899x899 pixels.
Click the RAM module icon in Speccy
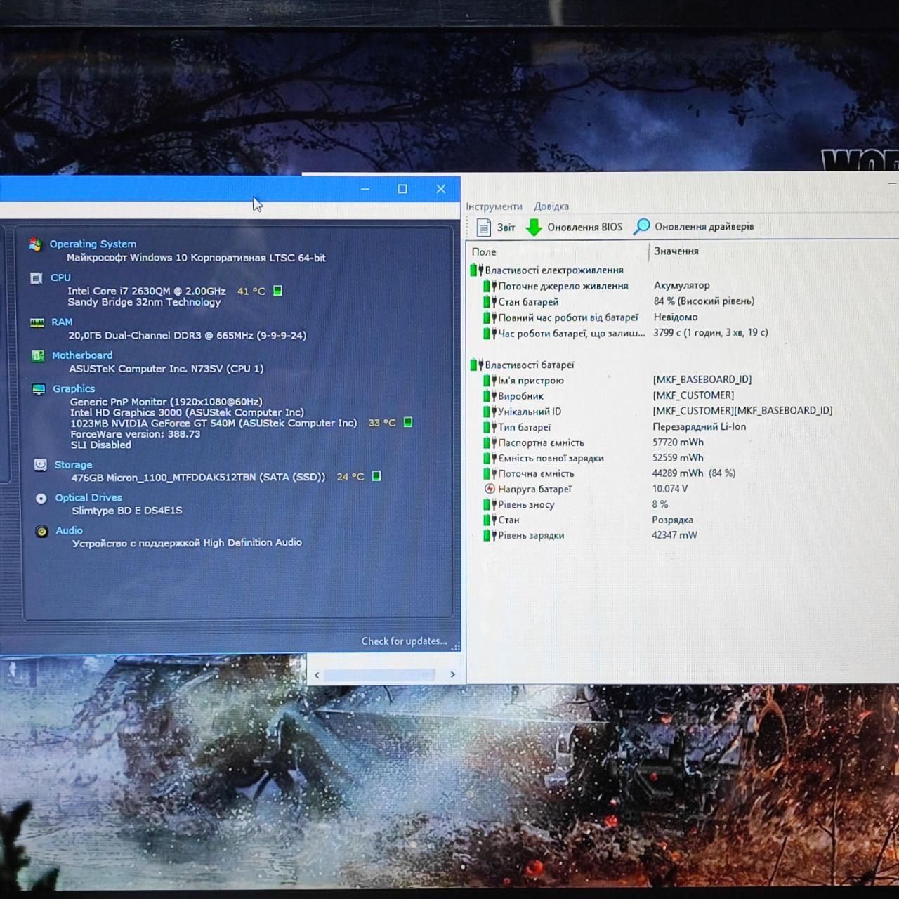click(x=37, y=322)
